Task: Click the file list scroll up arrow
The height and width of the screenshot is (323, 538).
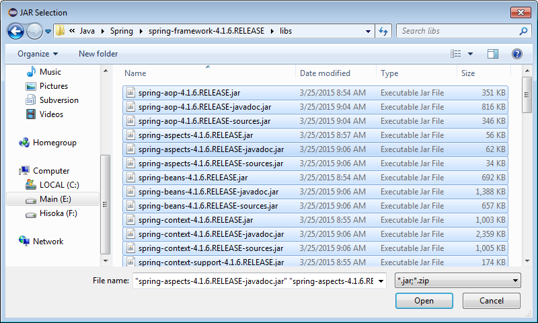Action: (527, 71)
